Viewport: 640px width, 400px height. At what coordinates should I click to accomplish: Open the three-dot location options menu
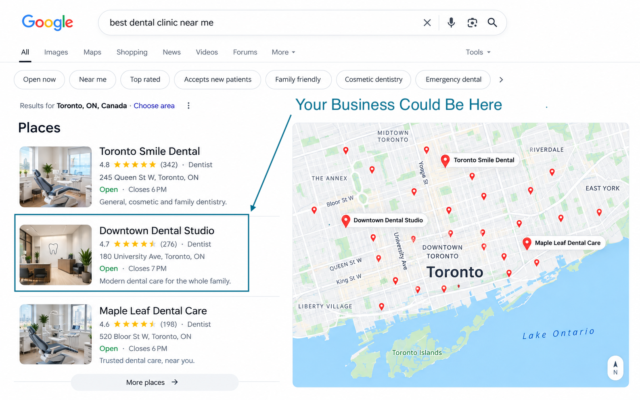point(188,106)
